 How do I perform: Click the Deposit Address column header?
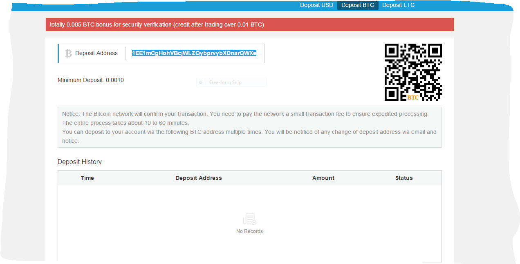199,178
